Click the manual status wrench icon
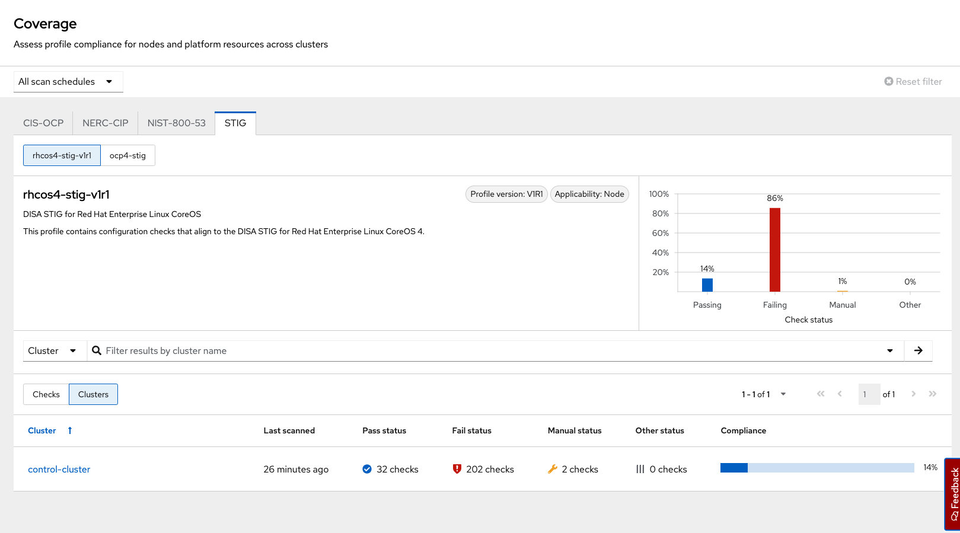This screenshot has height=533, width=960. pyautogui.click(x=553, y=469)
